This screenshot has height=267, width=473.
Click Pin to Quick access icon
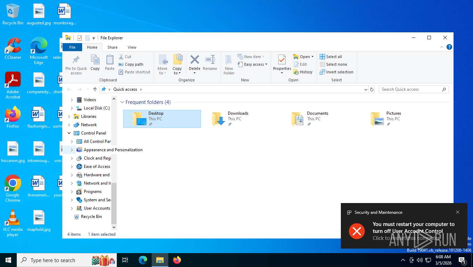point(76,60)
